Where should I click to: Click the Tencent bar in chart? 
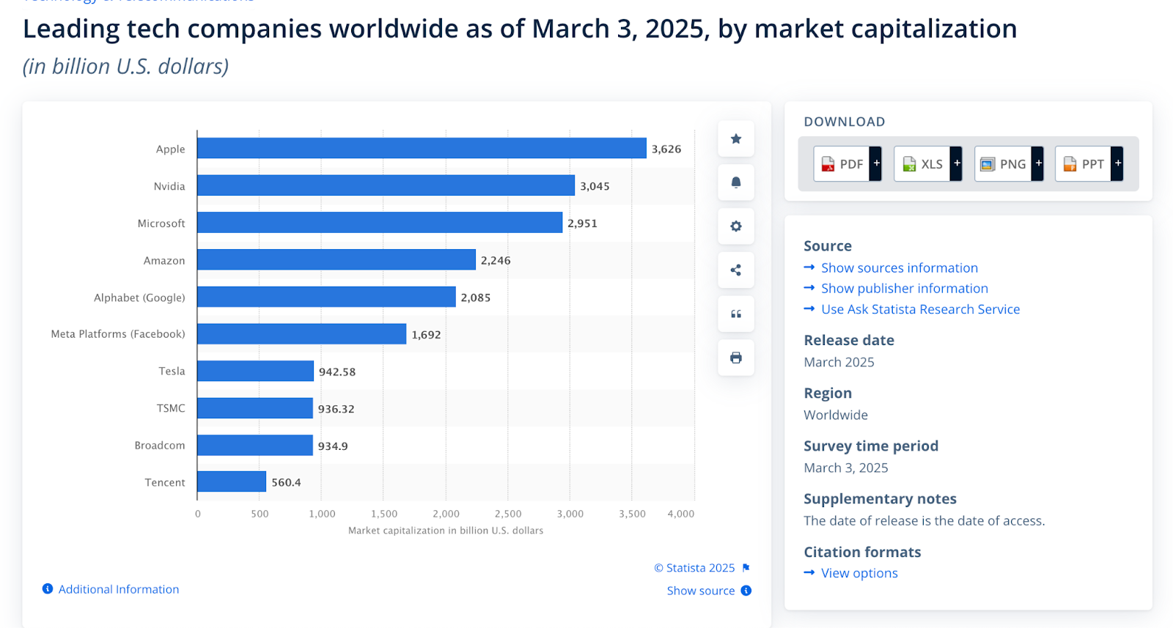click(232, 481)
